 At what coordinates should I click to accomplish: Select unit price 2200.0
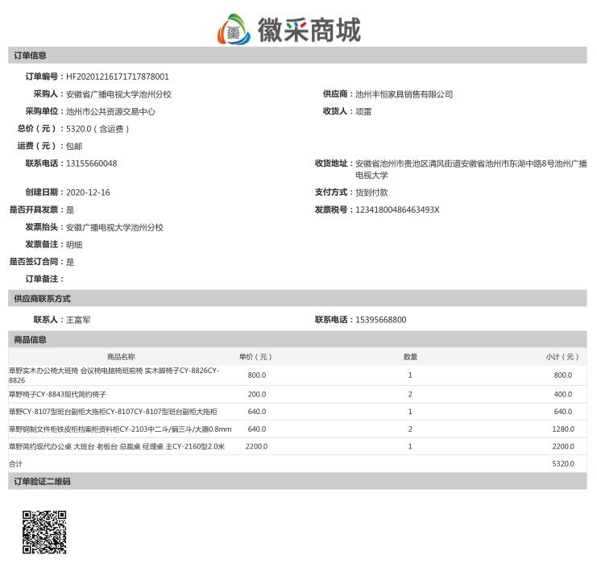(256, 446)
